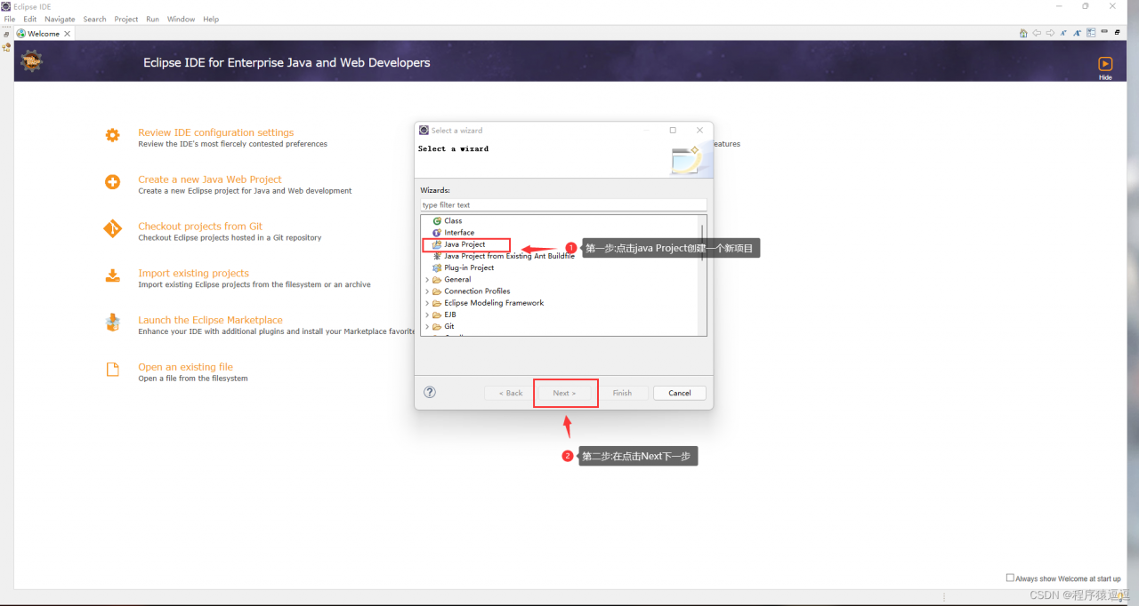This screenshot has width=1139, height=606.
Task: Select the General folder row
Action: [x=457, y=279]
